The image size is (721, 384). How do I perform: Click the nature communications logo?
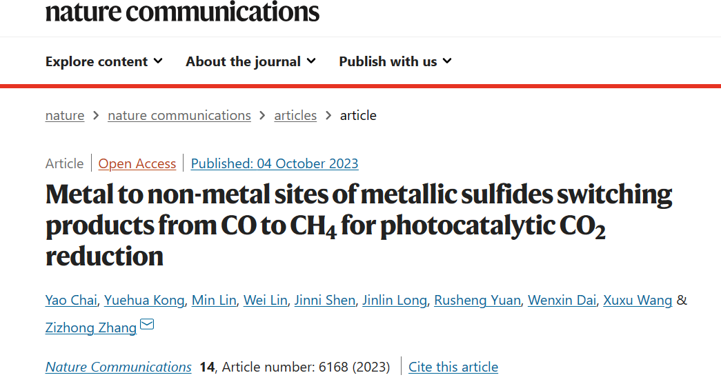(x=182, y=12)
